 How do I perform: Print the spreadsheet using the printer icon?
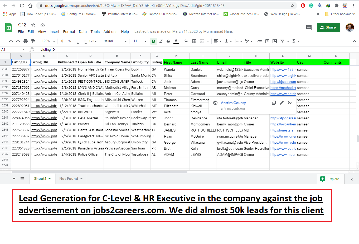26,41
